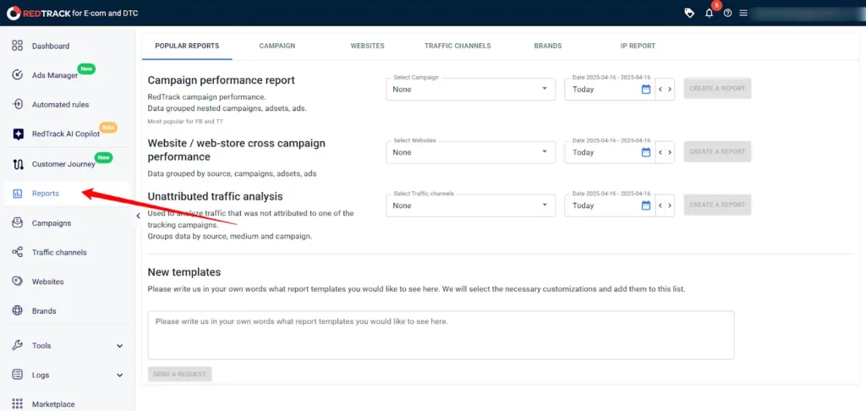
Task: Go to next date for Campaign performance report
Action: 670,90
